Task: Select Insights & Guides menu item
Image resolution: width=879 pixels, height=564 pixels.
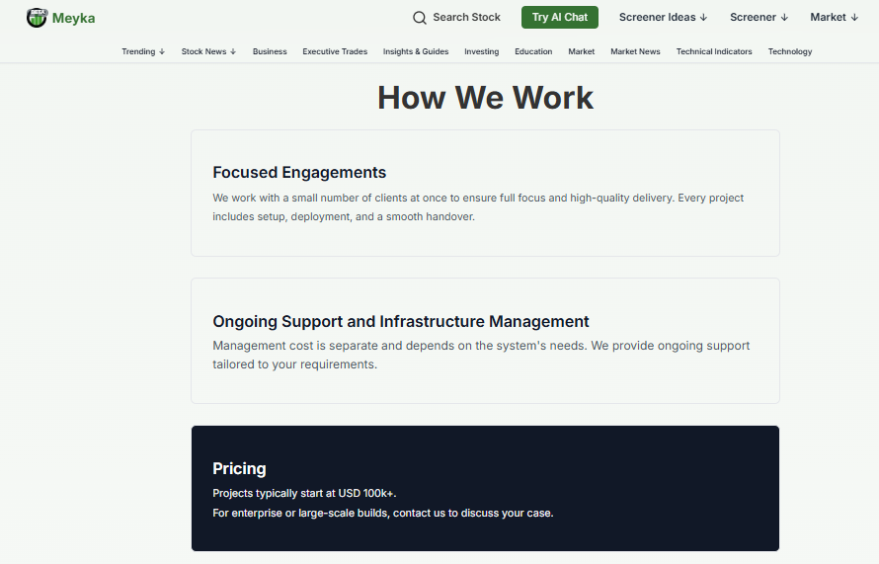Action: (416, 51)
